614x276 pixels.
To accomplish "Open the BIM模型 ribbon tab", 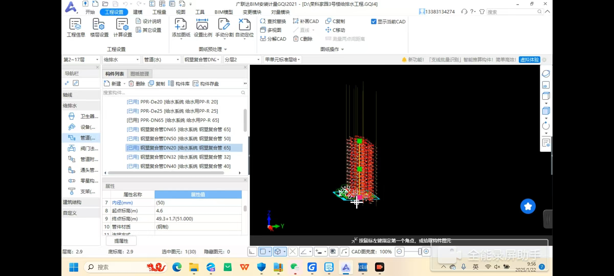I will pos(224,12).
